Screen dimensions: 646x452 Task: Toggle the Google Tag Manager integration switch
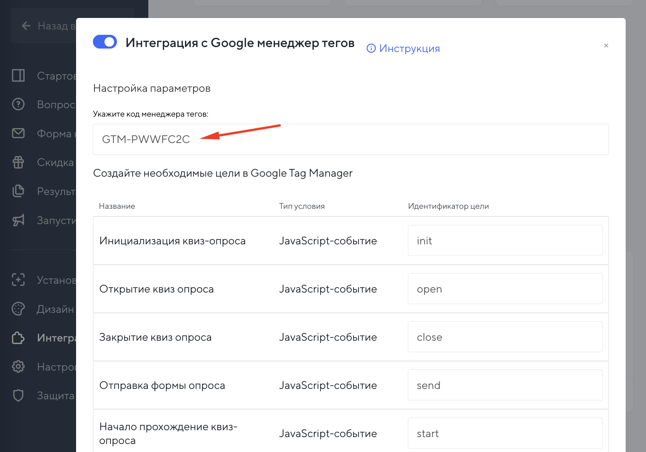click(105, 42)
